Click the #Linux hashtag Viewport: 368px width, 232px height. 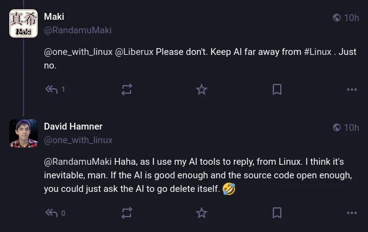[317, 52]
